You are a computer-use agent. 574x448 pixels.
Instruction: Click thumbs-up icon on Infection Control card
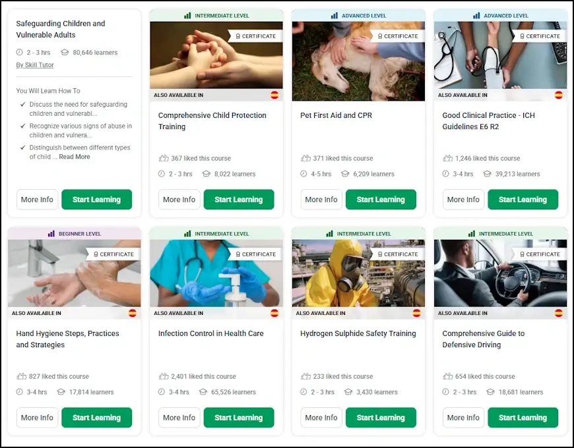[x=164, y=376]
